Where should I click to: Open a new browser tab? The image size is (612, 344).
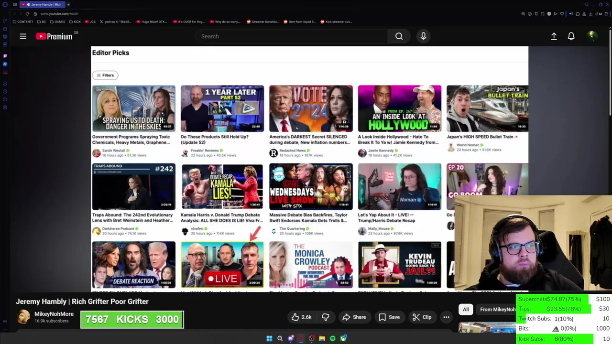tap(68, 4)
